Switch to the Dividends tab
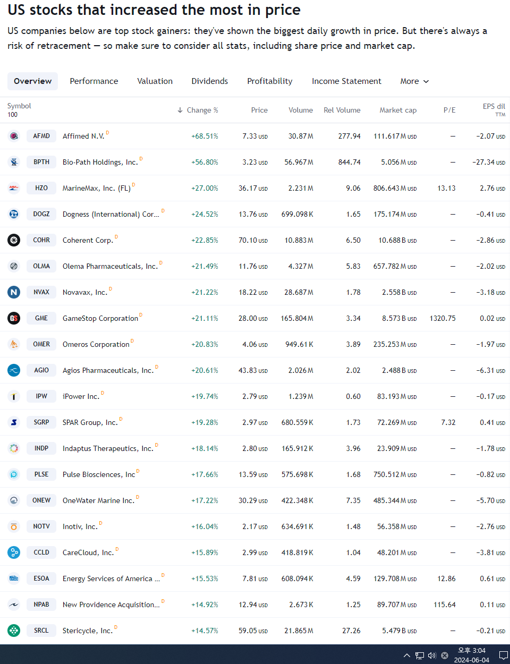The image size is (510, 664). click(x=210, y=81)
